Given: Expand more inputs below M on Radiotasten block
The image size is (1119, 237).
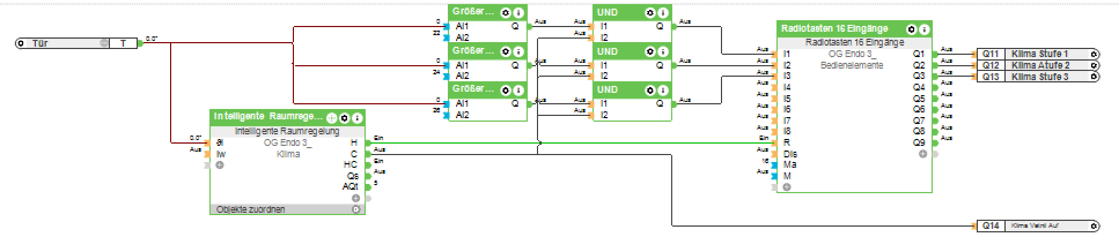Looking at the screenshot, I should click(x=787, y=187).
